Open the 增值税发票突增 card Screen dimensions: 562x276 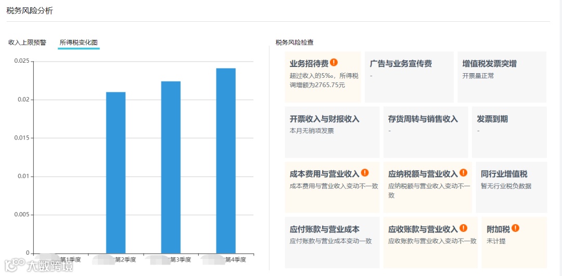502,77
